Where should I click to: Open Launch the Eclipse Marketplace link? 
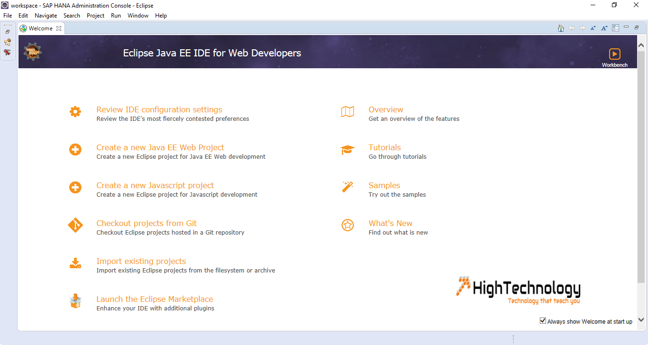(155, 299)
